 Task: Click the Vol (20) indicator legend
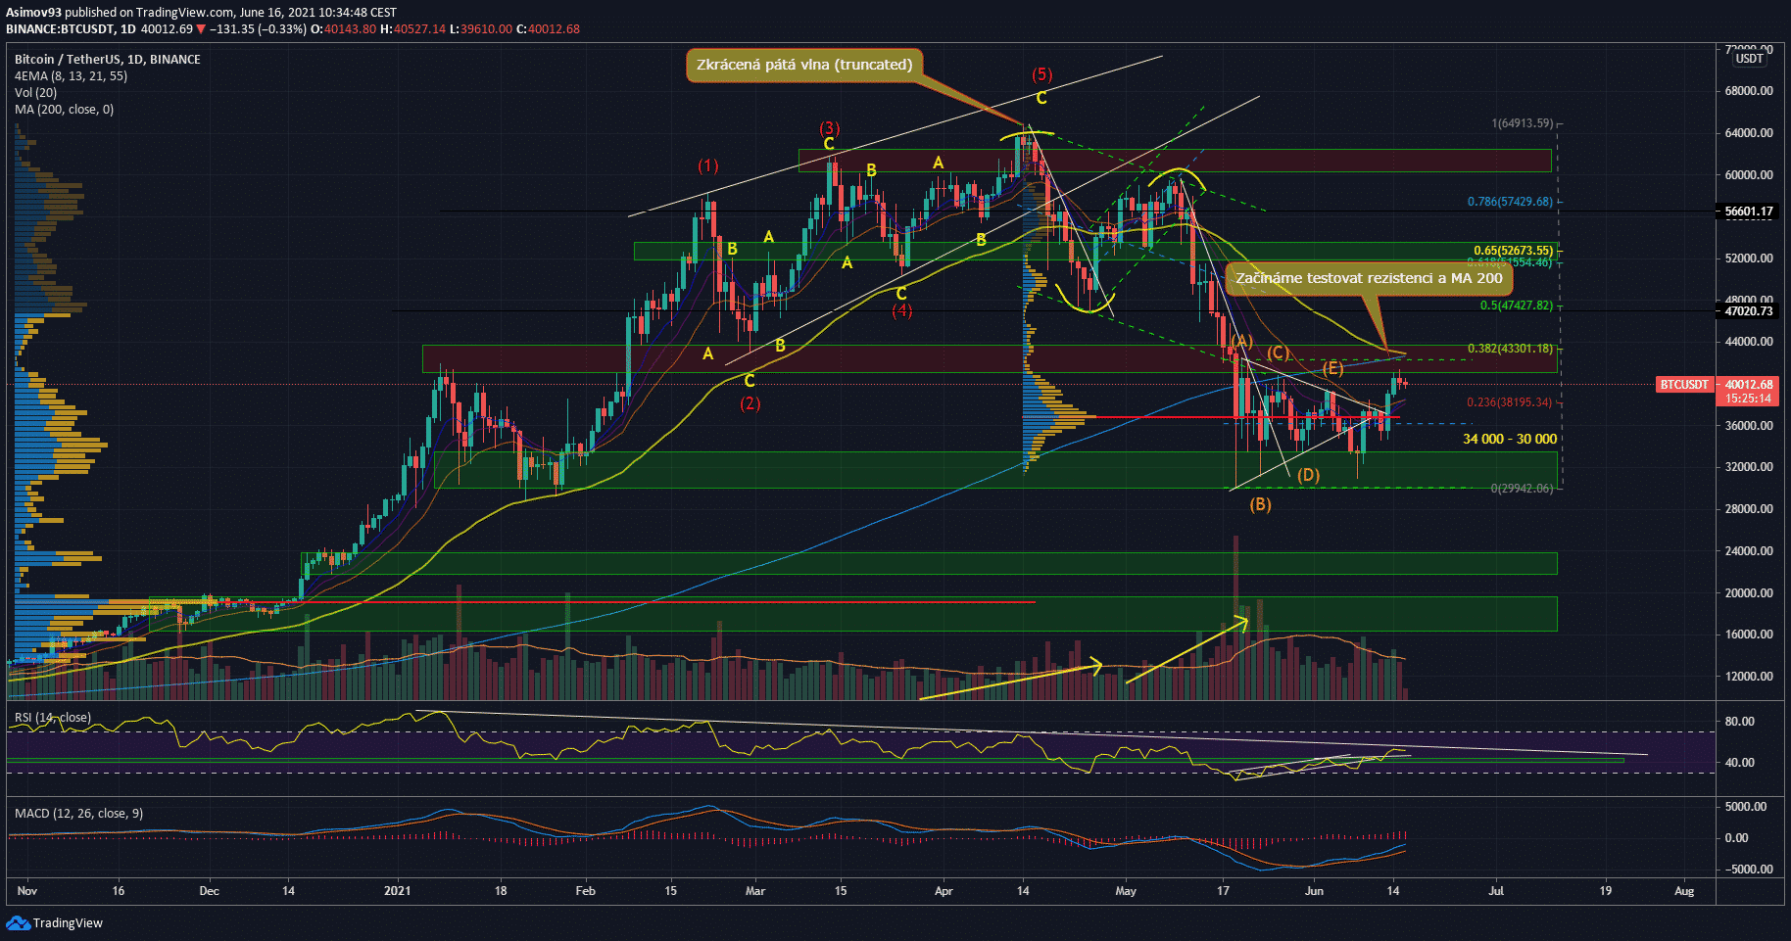[x=35, y=92]
